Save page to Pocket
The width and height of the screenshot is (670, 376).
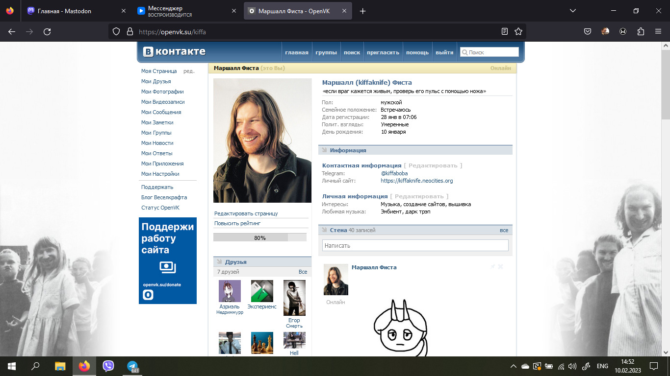pyautogui.click(x=588, y=31)
